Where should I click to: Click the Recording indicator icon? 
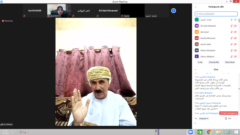pos(3,21)
